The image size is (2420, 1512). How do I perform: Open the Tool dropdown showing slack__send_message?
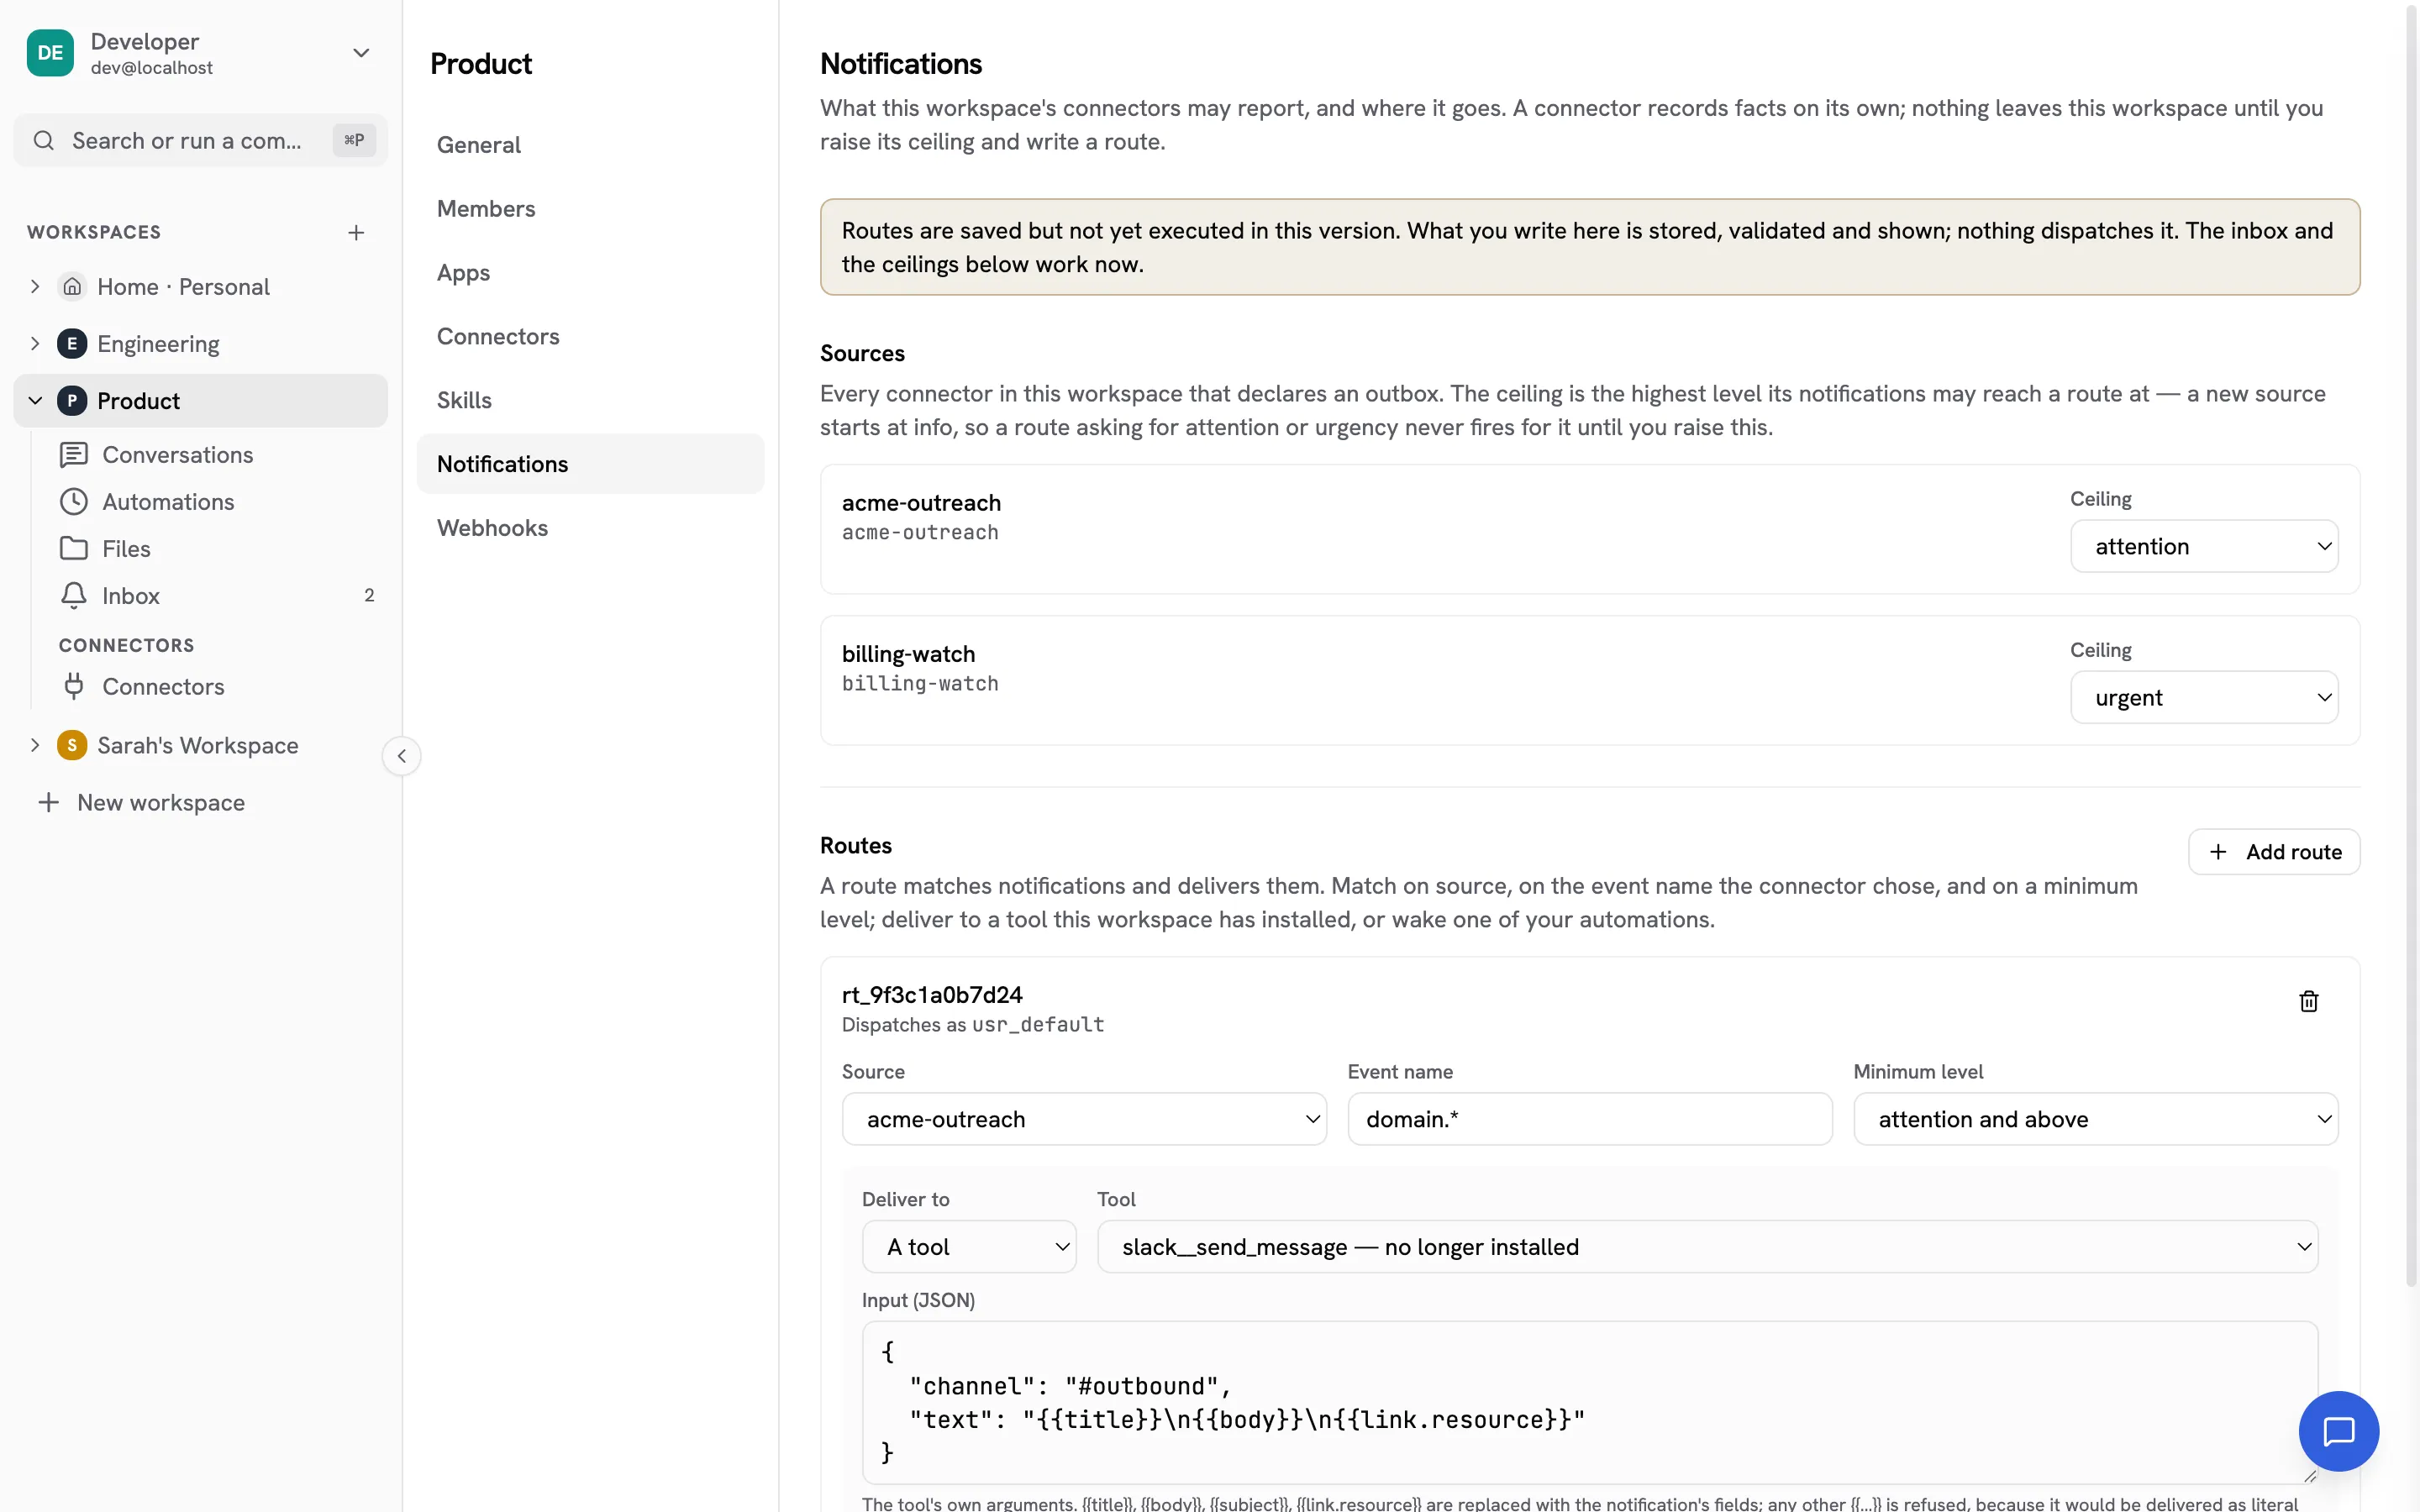1708,1247
